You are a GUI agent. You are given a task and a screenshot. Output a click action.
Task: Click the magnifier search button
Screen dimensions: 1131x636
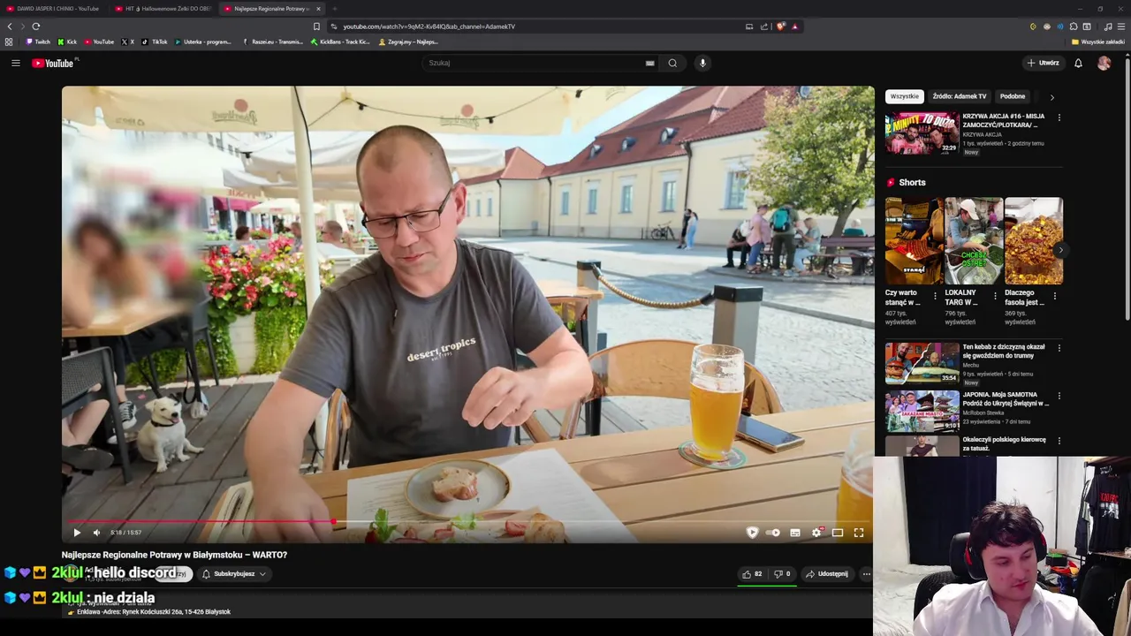pyautogui.click(x=672, y=63)
